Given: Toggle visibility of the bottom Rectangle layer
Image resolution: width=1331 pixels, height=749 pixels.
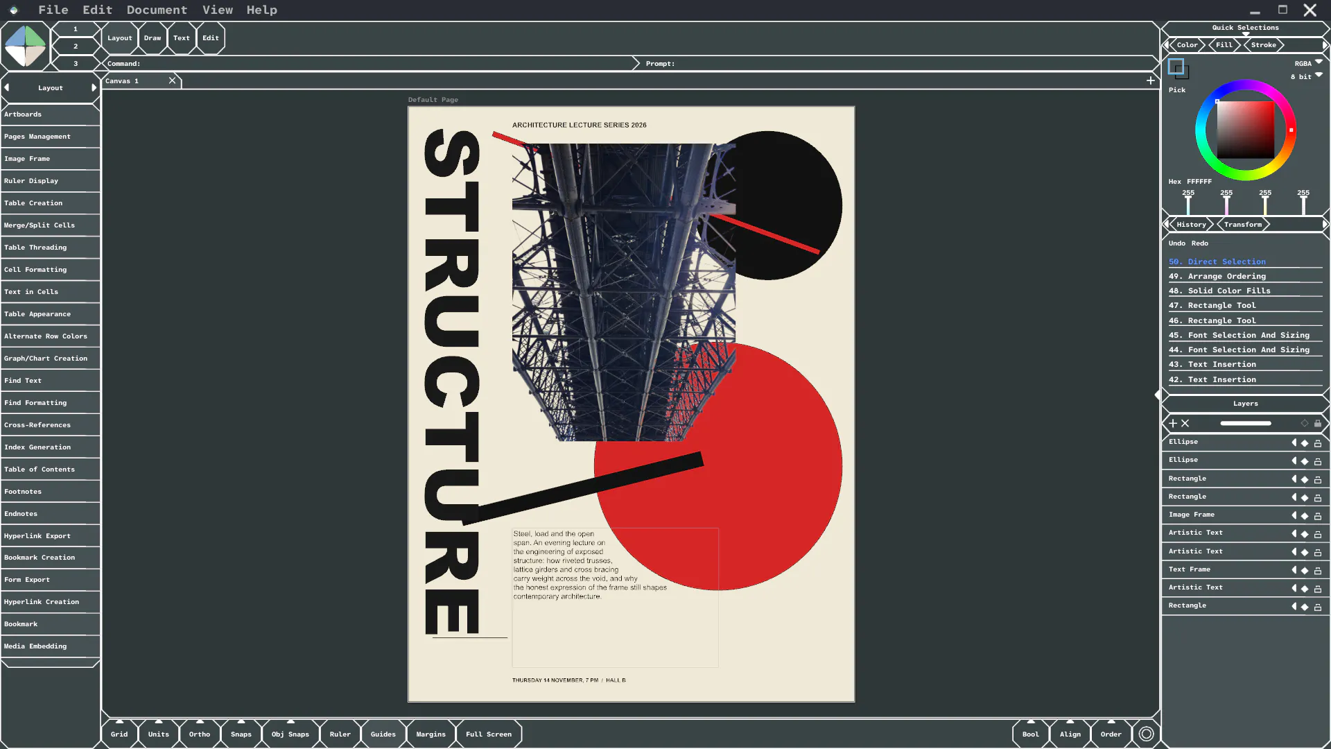Looking at the screenshot, I should coord(1305,606).
